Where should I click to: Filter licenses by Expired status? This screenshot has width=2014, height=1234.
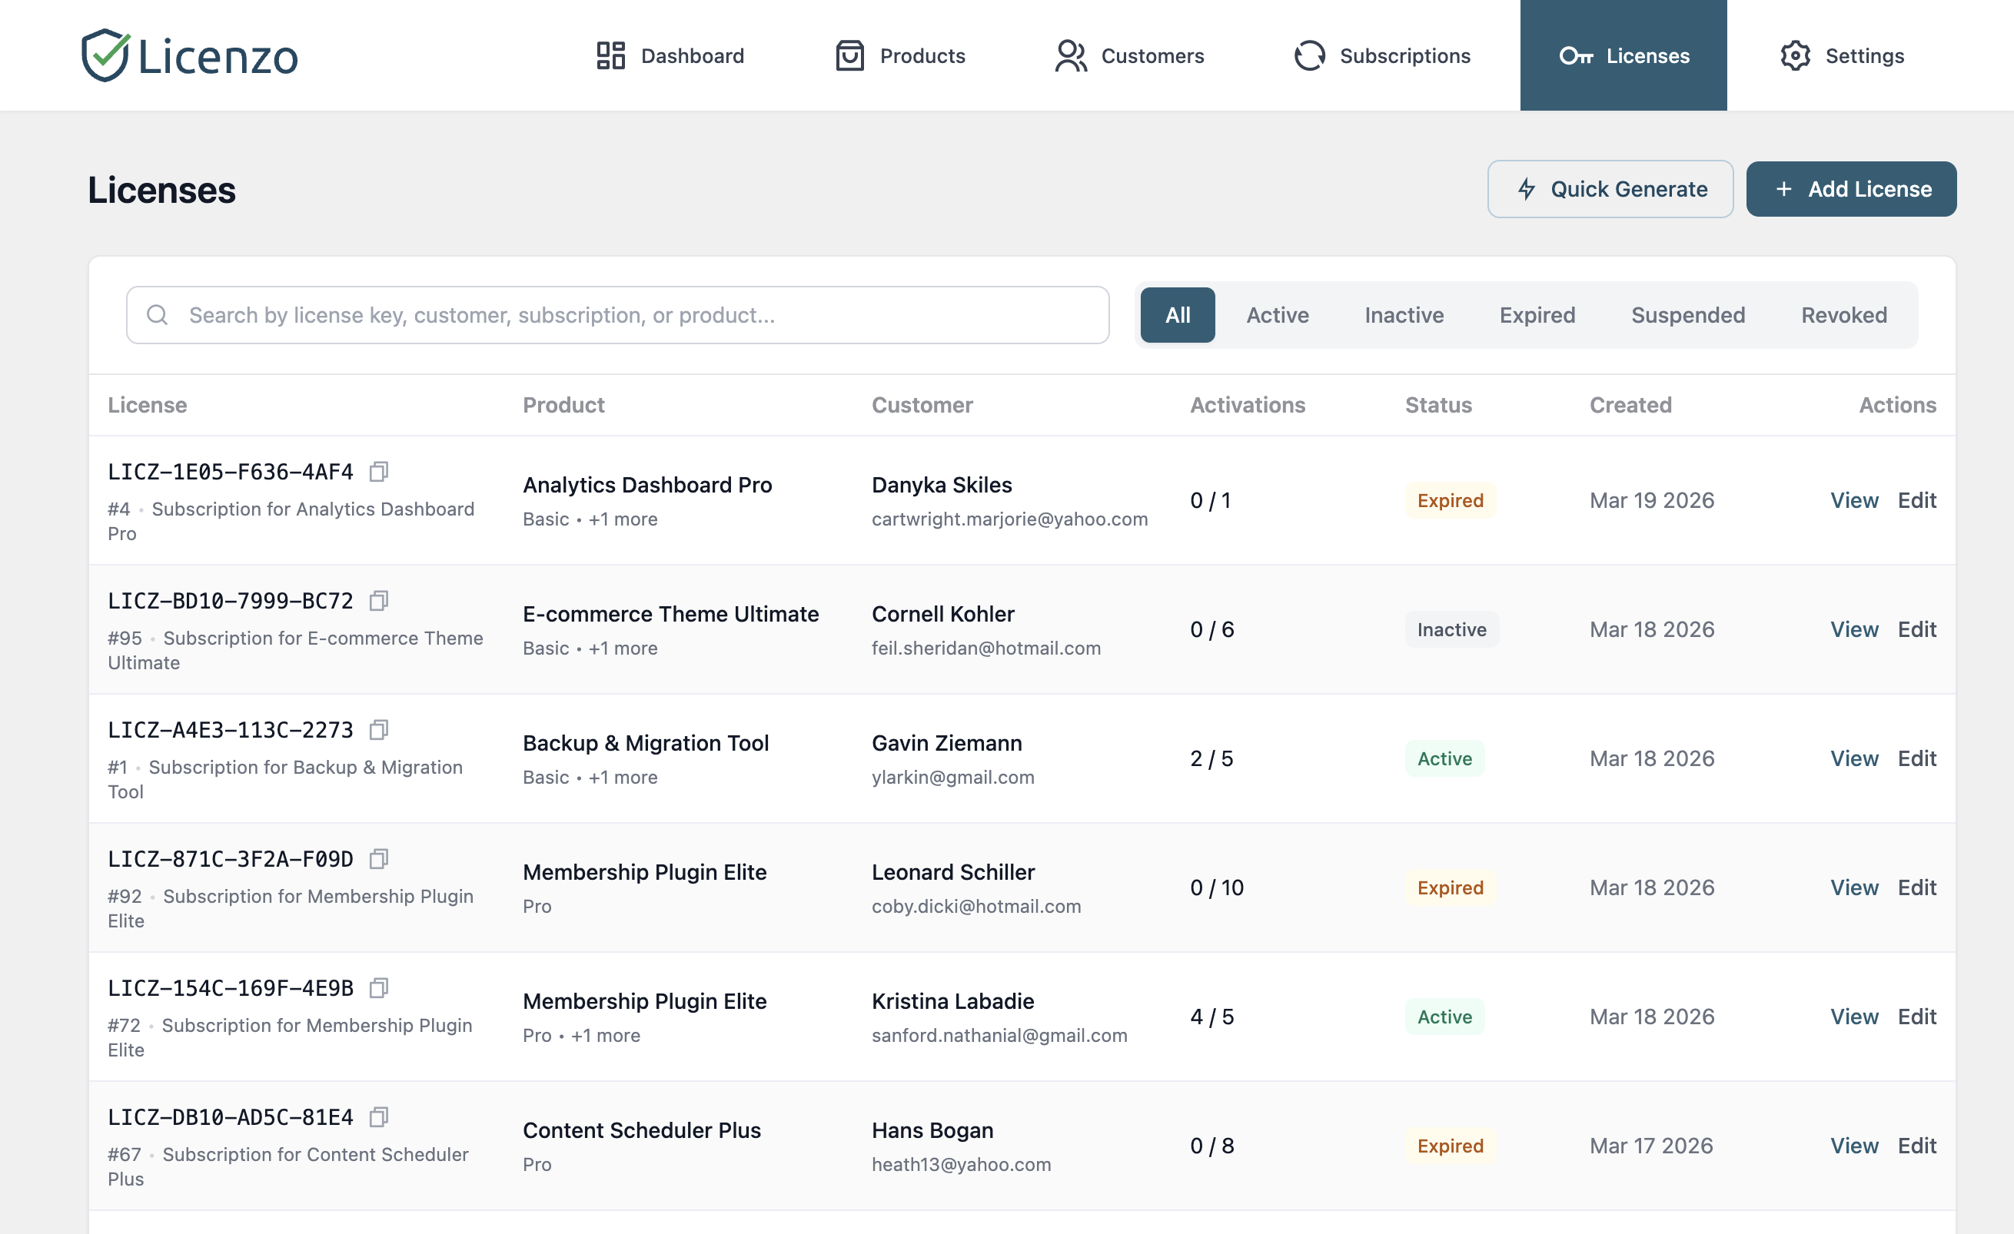point(1537,314)
